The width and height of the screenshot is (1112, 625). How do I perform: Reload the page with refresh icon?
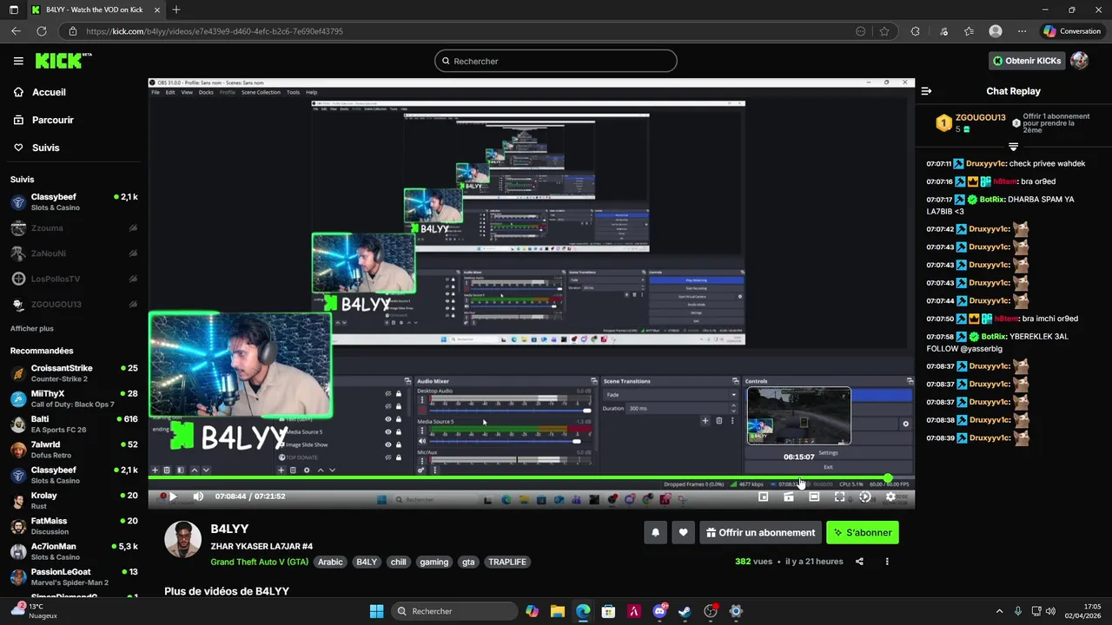point(41,31)
